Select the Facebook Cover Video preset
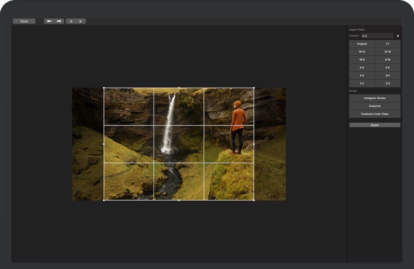This screenshot has height=269, width=414. coord(375,114)
